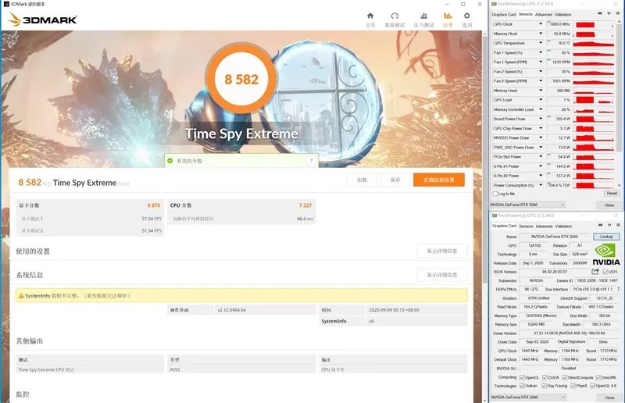625x403 pixels.
Task: Click the camera icon in GPU-Z Graphics Card window
Action: (600, 225)
